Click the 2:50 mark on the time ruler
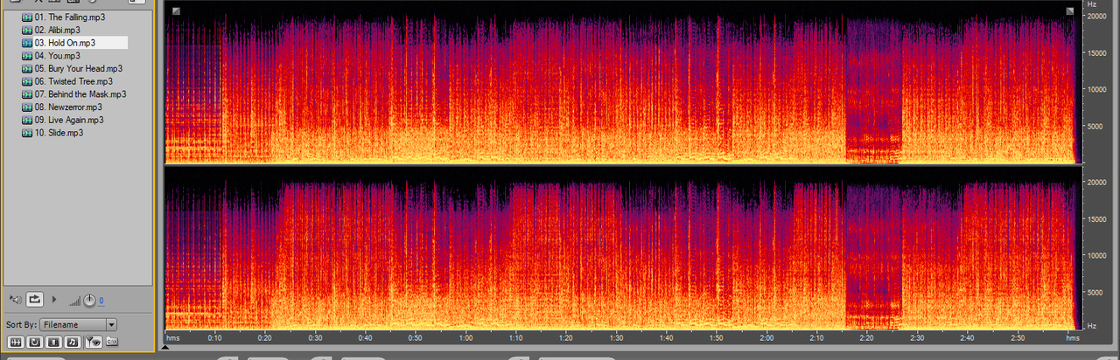Screen dimensions: 1120x360 point(1018,337)
